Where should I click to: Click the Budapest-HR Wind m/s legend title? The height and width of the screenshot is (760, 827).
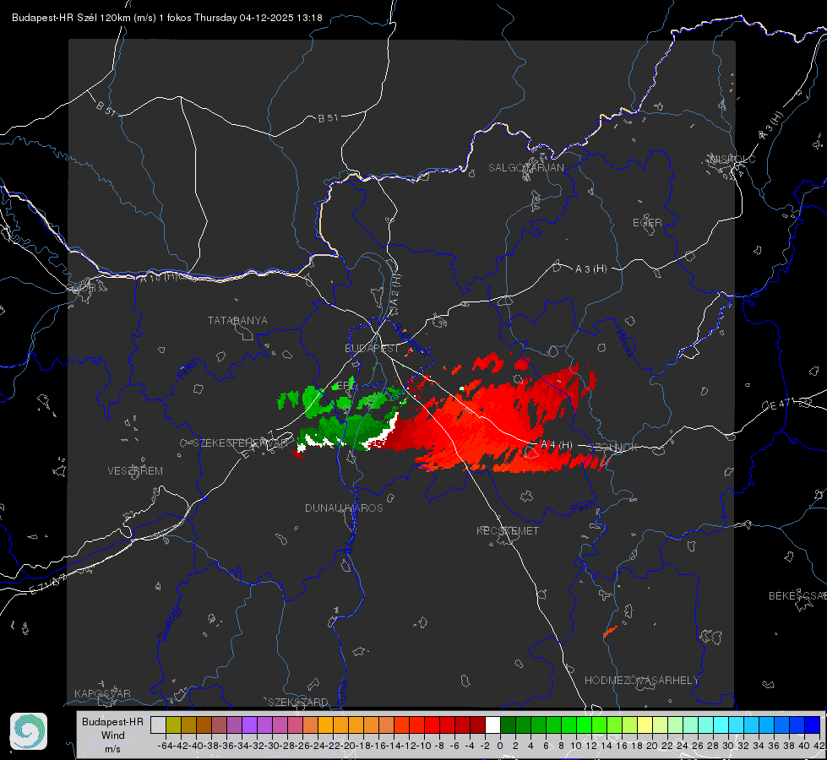pyautogui.click(x=113, y=735)
